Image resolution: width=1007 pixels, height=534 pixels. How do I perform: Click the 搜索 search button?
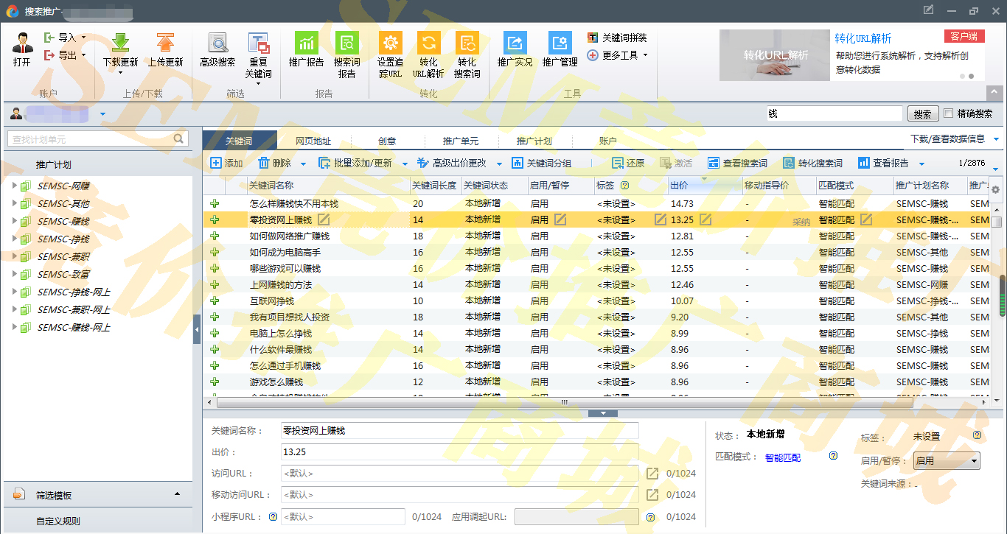(x=922, y=114)
